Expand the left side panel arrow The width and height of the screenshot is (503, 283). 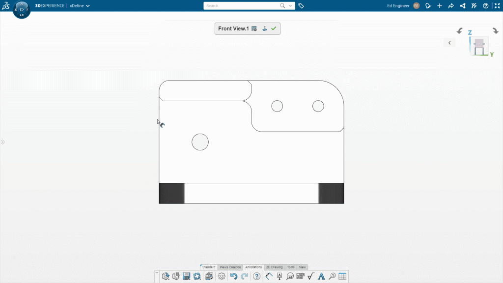click(x=3, y=142)
